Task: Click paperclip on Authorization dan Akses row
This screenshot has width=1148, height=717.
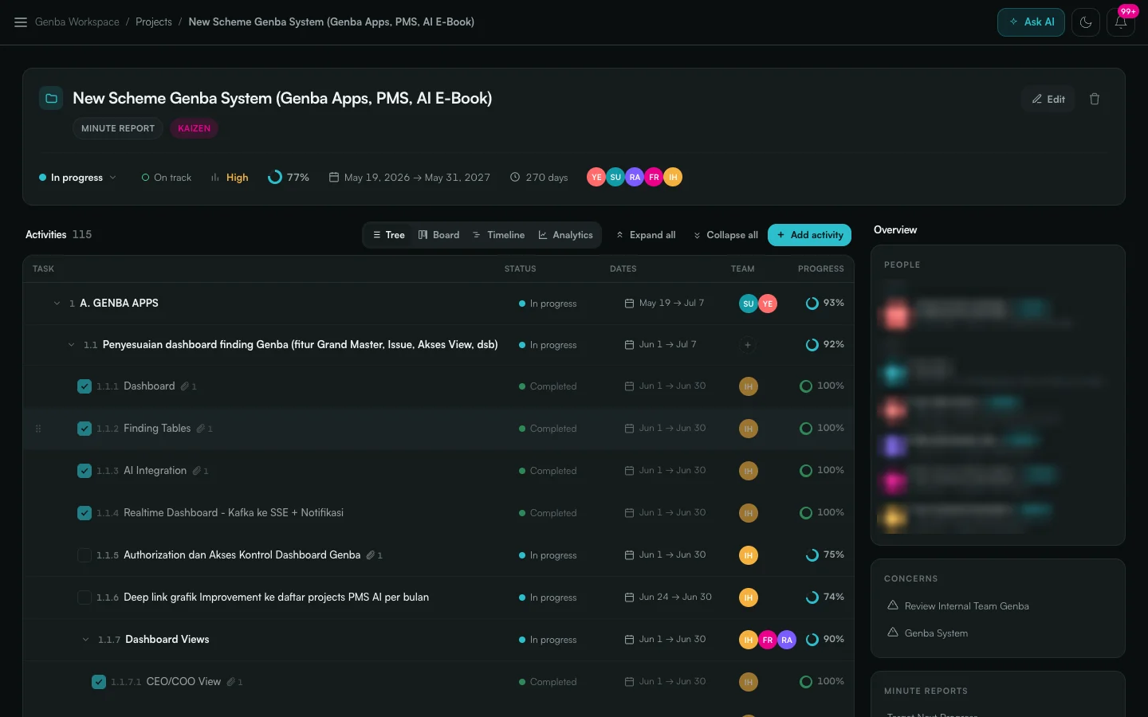Action: 371,555
